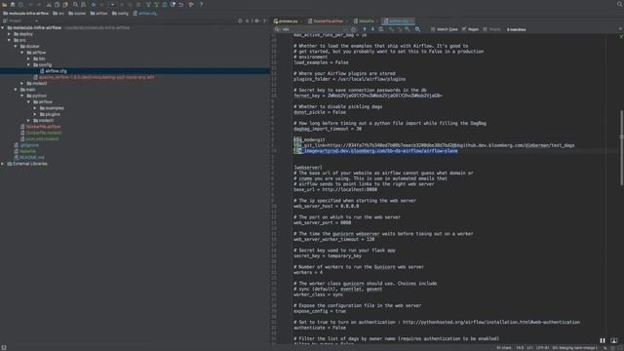Click the "worker_class = sync" line
Viewport: 624px width, 351px height.
[x=318, y=294]
